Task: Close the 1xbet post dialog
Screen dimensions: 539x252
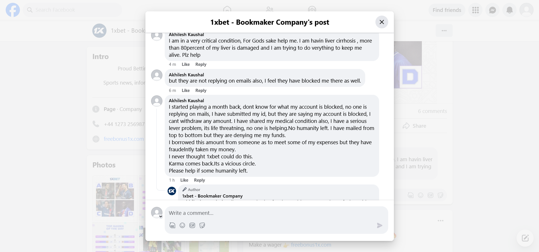Action: (x=382, y=22)
